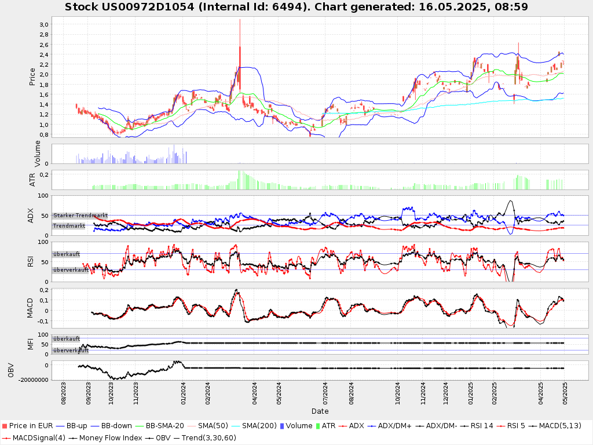Viewport: 593px width, 445px height.
Task: Click the RSI axis title
Action: point(30,261)
